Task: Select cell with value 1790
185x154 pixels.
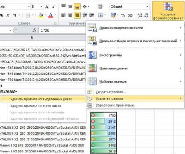Action: click(103, 115)
